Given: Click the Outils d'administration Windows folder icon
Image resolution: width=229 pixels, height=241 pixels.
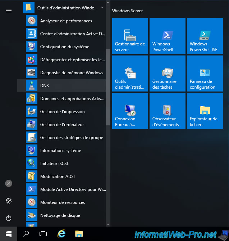Looking at the screenshot, I should (29, 8).
